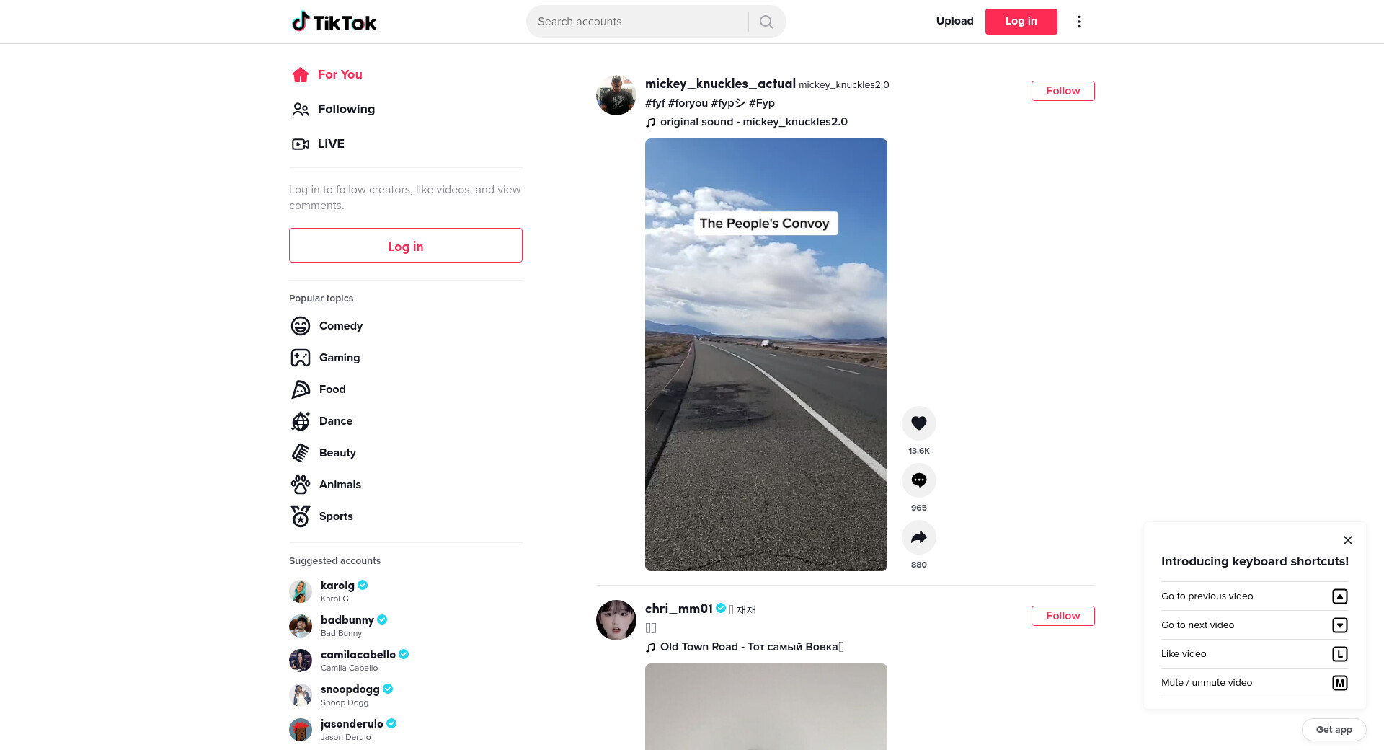The height and width of the screenshot is (750, 1384).
Task: Share the People's Convoy video
Action: [918, 537]
